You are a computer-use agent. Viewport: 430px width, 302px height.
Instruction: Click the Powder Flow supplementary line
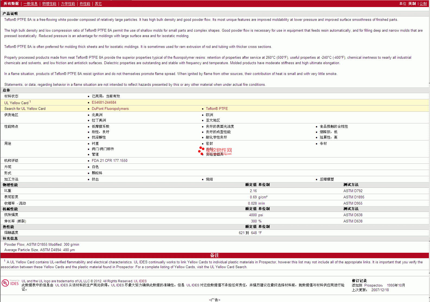click(x=42, y=245)
